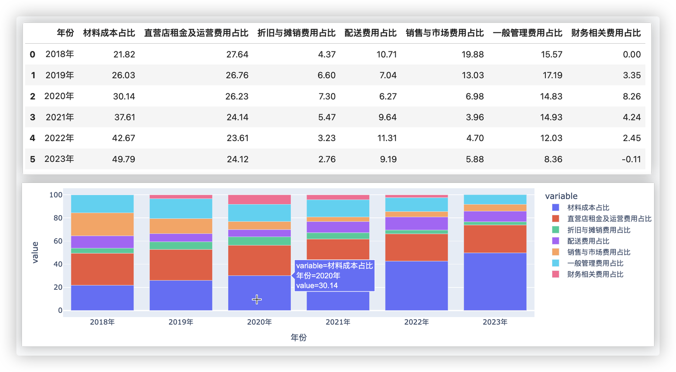Viewport: 676px width, 372px height.
Task: Click the blue 2018年 bar segment
Action: (x=102, y=297)
